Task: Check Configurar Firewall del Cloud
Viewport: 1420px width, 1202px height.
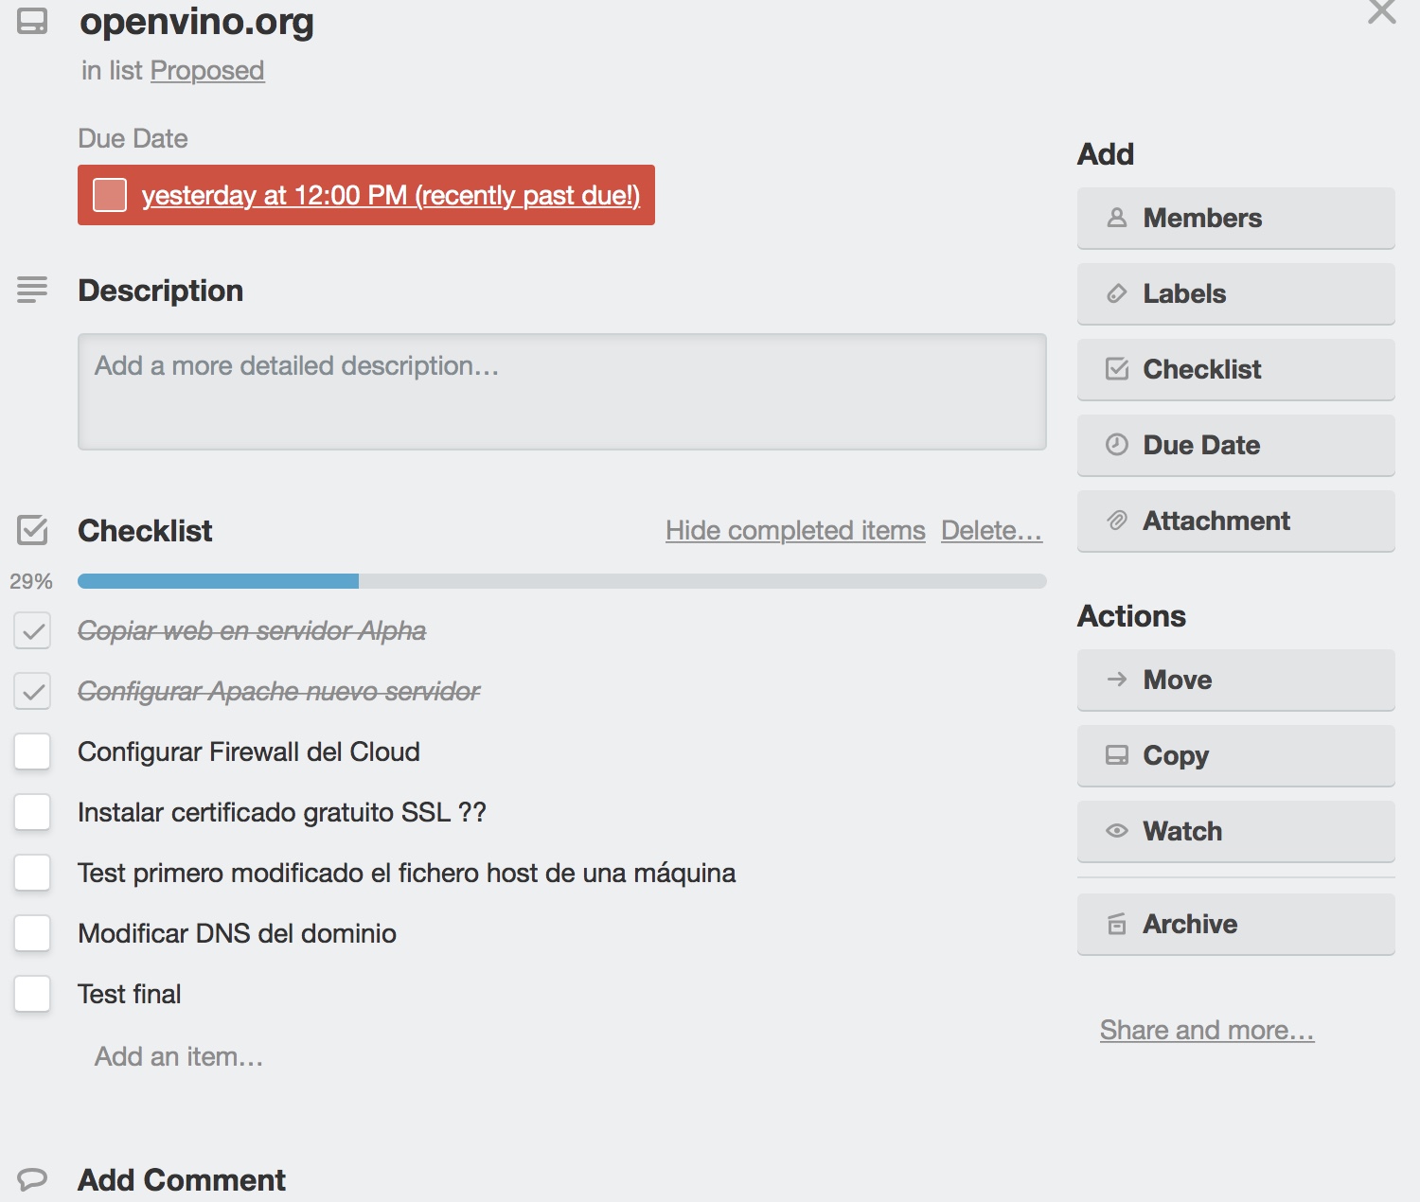Action: pyautogui.click(x=32, y=751)
